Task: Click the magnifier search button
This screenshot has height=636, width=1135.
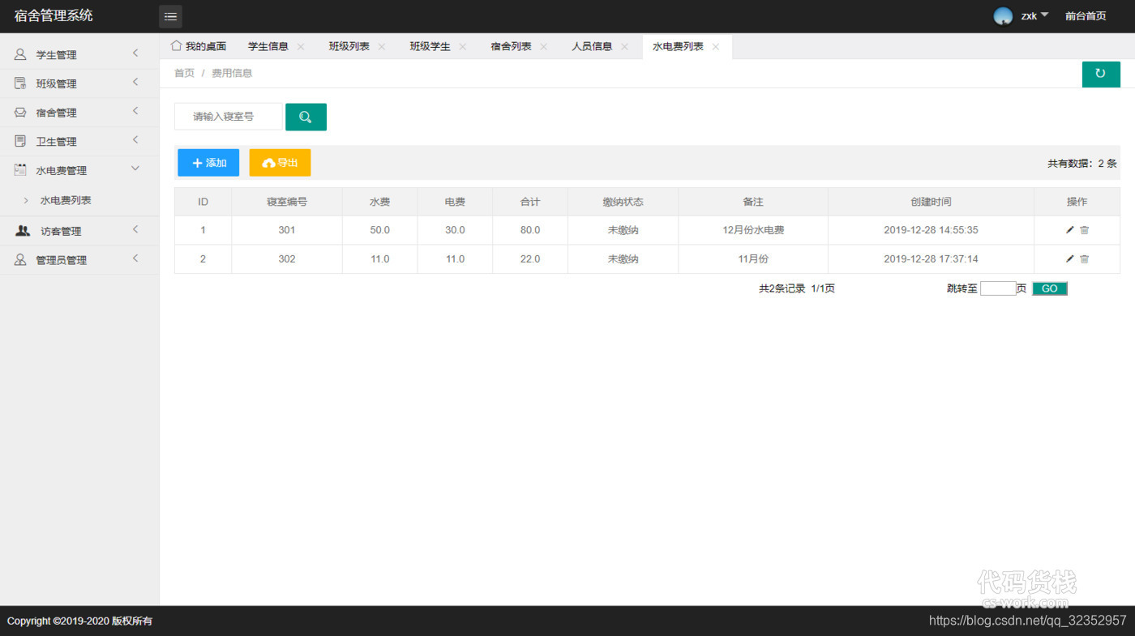Action: click(306, 117)
